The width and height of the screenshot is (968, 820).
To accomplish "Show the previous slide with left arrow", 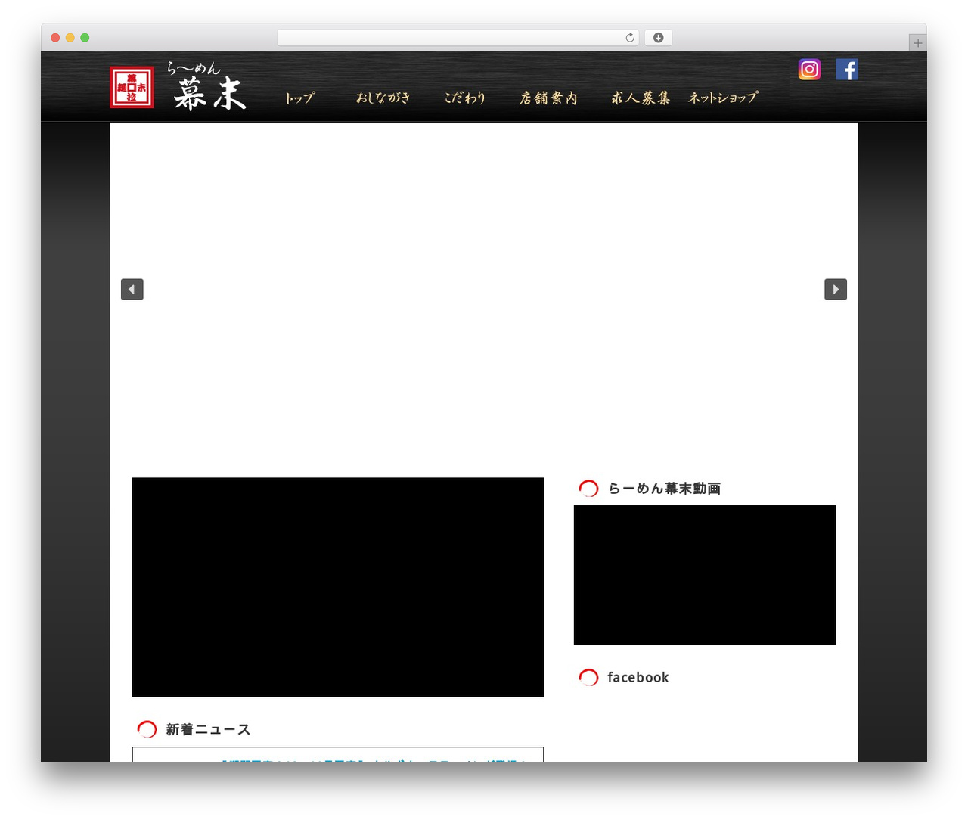I will [x=132, y=289].
